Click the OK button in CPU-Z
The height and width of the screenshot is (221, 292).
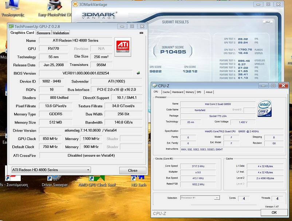click(x=274, y=212)
